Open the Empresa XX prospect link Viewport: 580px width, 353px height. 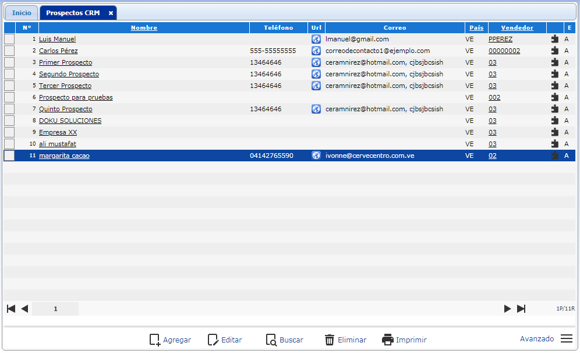click(58, 132)
